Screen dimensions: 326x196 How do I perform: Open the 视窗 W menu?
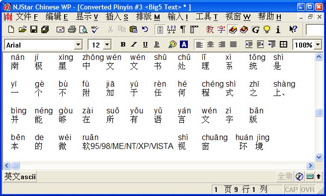(238, 16)
